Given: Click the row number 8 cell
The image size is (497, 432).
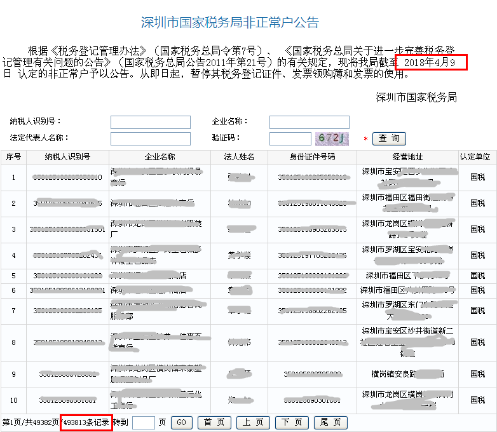Looking at the screenshot, I should (x=13, y=343).
